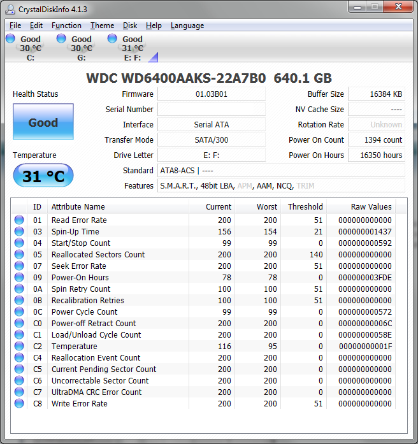Image resolution: width=418 pixels, height=444 pixels.
Task: Click raw value 000000003FDE
Action: coord(365,278)
